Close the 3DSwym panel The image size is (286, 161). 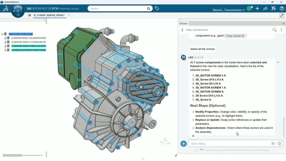pyautogui.click(x=283, y=24)
